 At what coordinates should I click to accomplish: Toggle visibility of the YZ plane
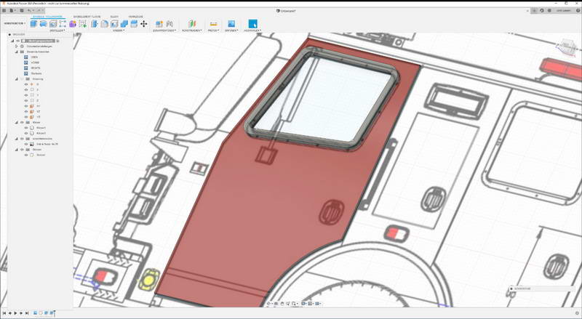coord(26,117)
